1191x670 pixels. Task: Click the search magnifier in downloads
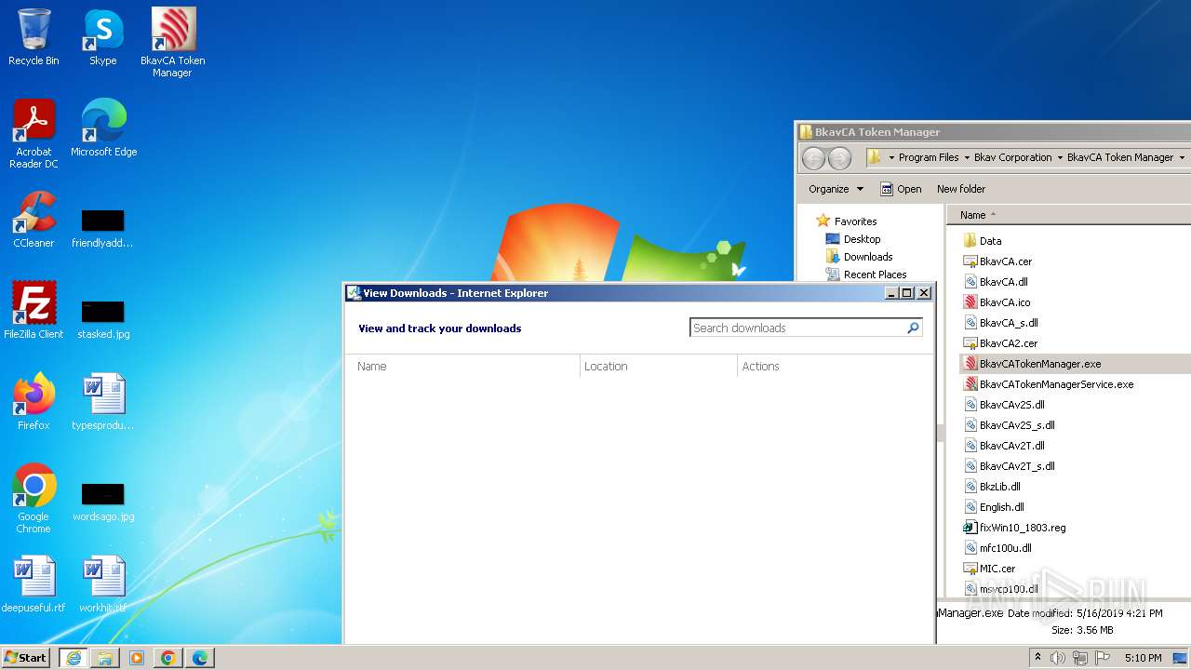[913, 328]
